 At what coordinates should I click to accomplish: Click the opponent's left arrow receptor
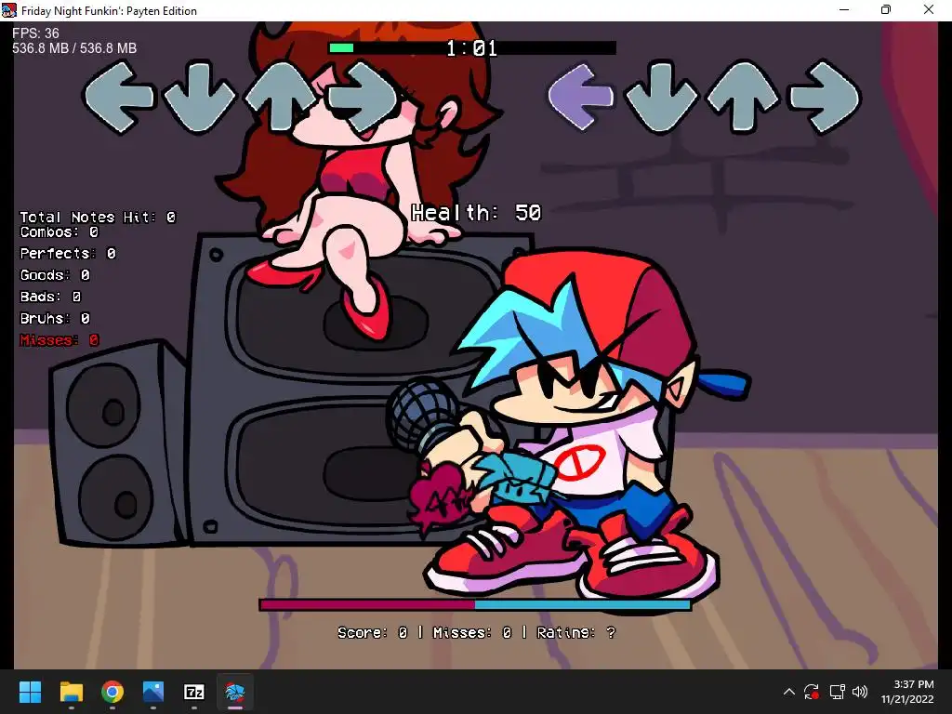118,97
